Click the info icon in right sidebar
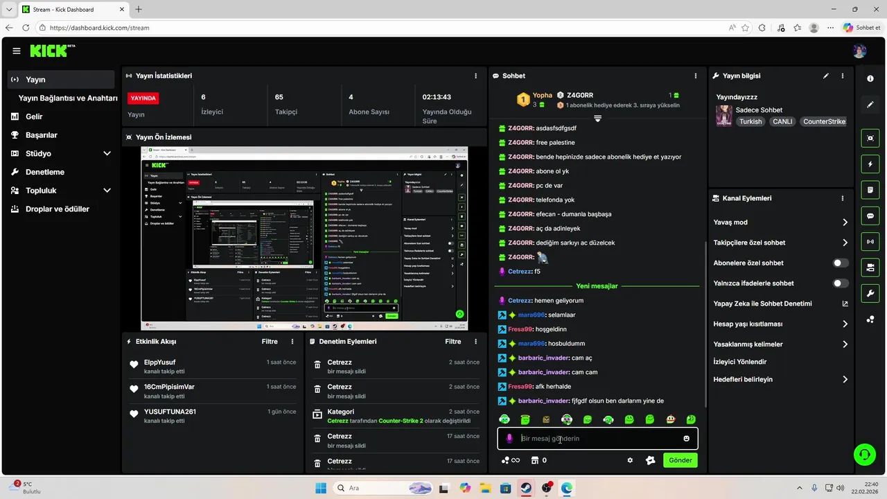The height and width of the screenshot is (499, 887). [x=870, y=78]
